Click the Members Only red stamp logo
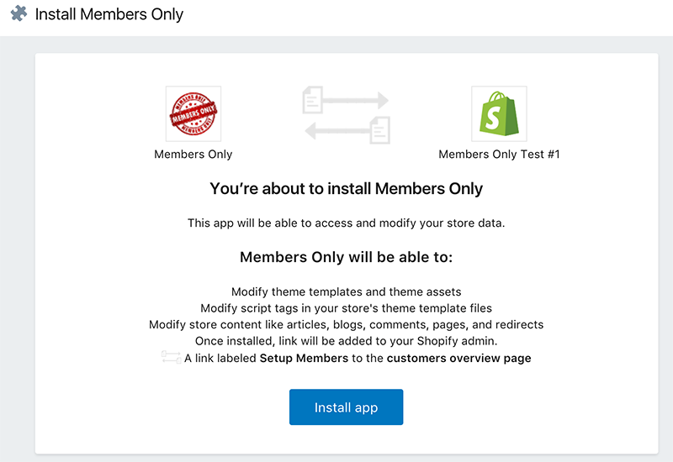Screen dimensions: 673x462 click(x=193, y=113)
